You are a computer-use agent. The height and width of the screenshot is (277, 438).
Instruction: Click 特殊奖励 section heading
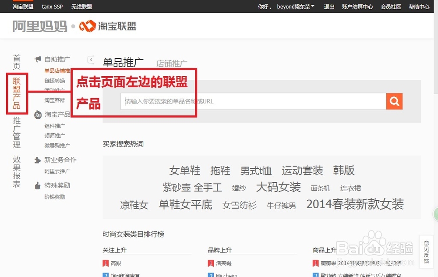point(57,185)
